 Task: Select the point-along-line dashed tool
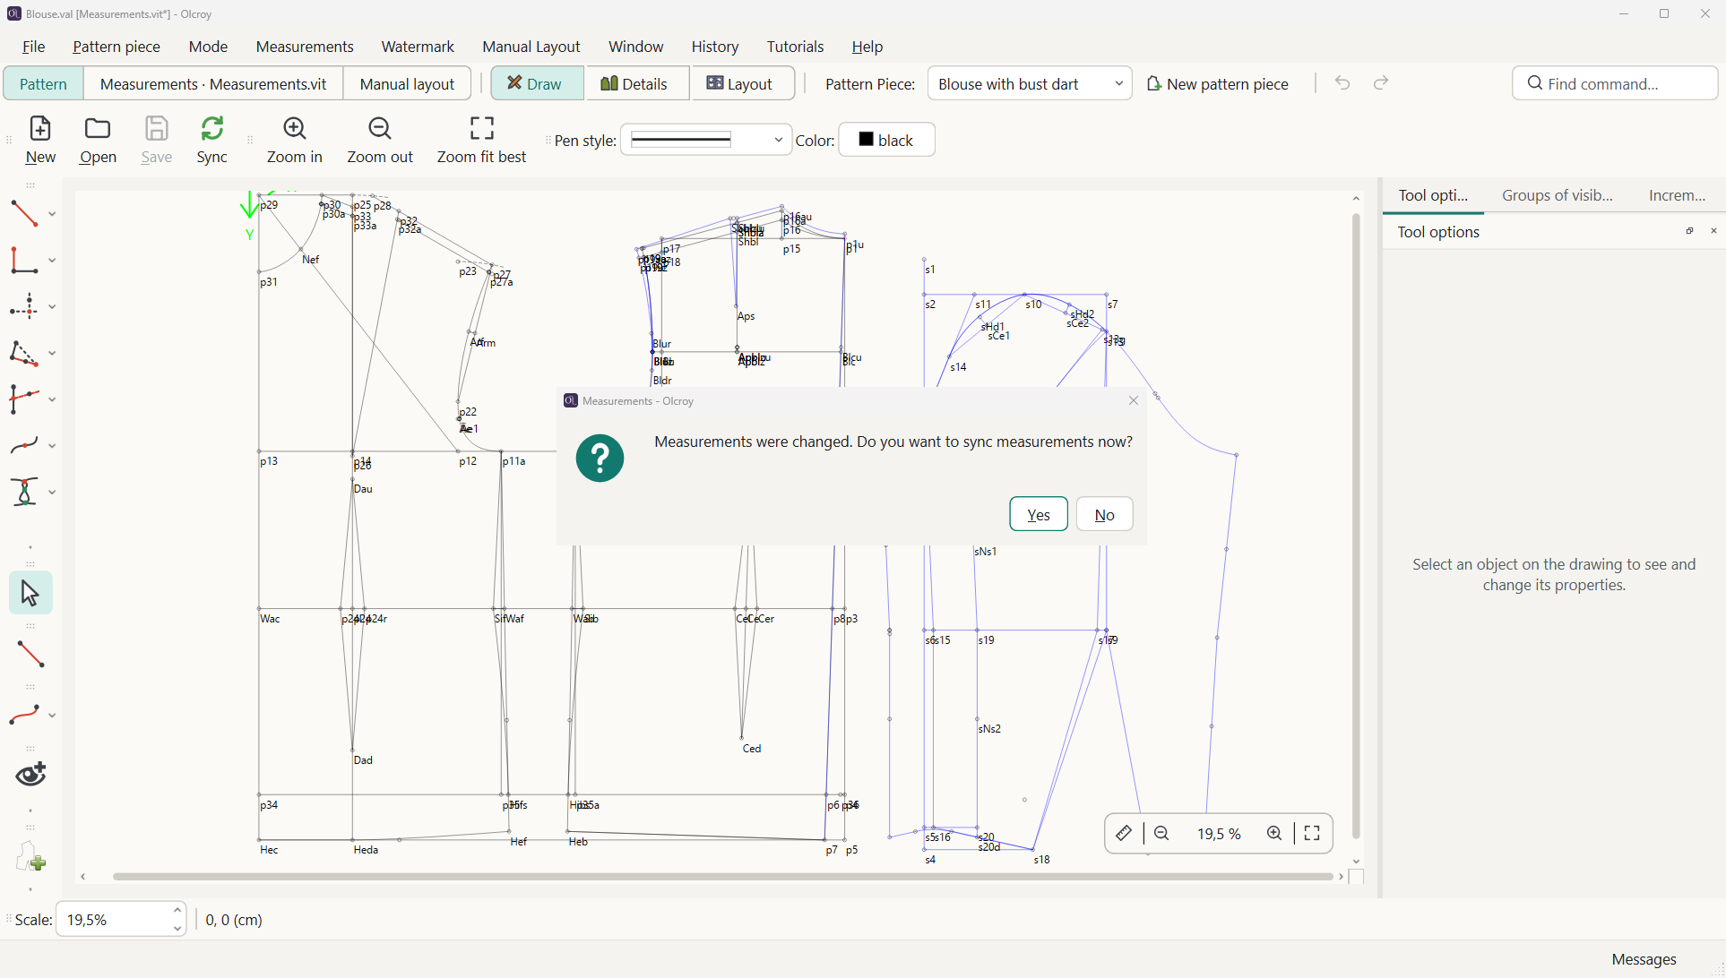pos(24,306)
